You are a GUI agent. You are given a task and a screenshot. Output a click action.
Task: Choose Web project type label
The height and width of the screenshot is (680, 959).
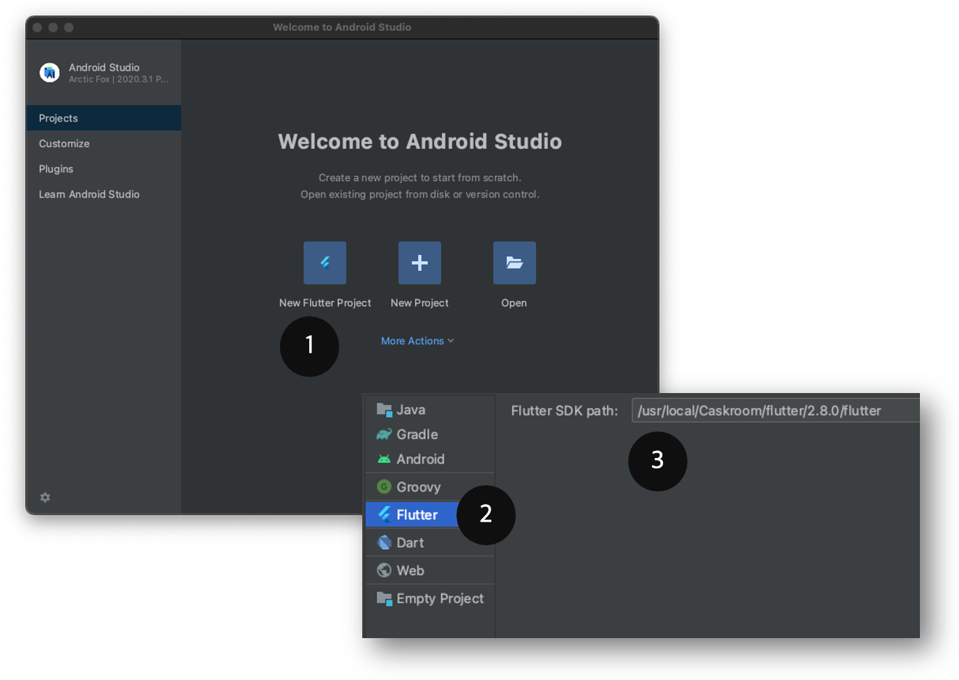click(x=410, y=570)
